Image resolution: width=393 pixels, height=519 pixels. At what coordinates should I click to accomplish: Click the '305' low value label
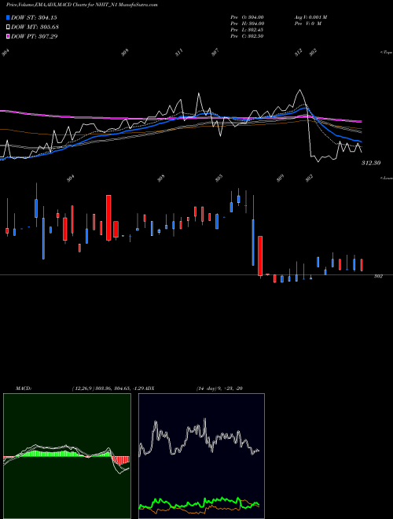[x=219, y=178]
